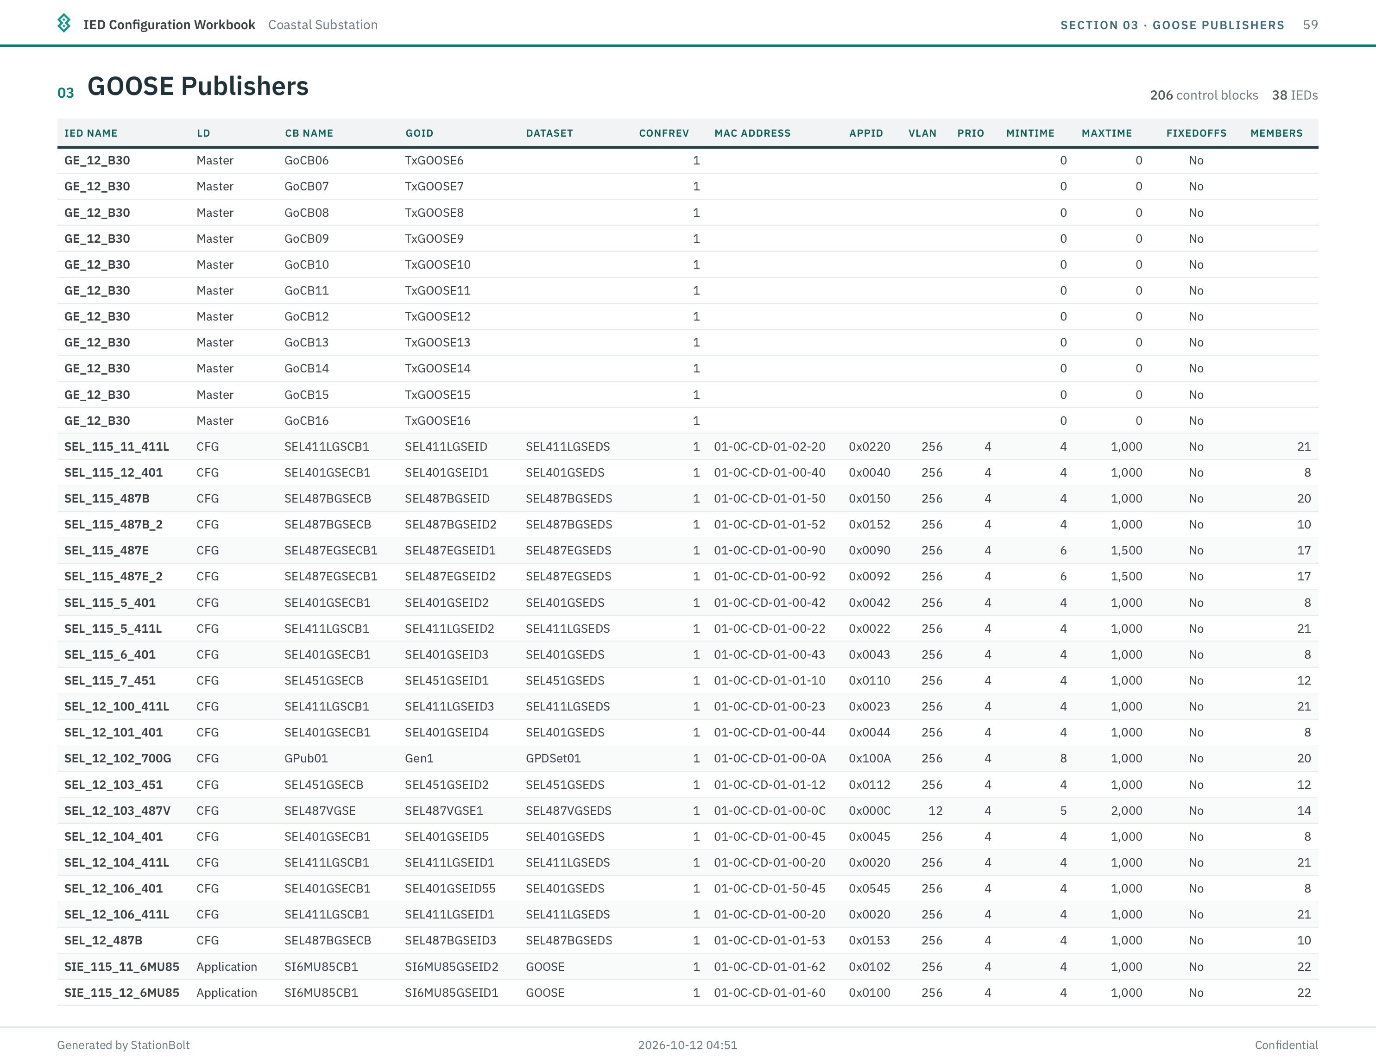
Task: Click the IED Configuration Workbook title
Action: (x=169, y=25)
